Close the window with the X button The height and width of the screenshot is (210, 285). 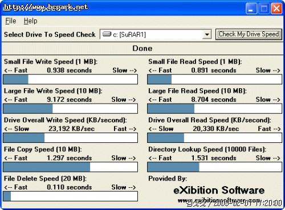click(276, 9)
